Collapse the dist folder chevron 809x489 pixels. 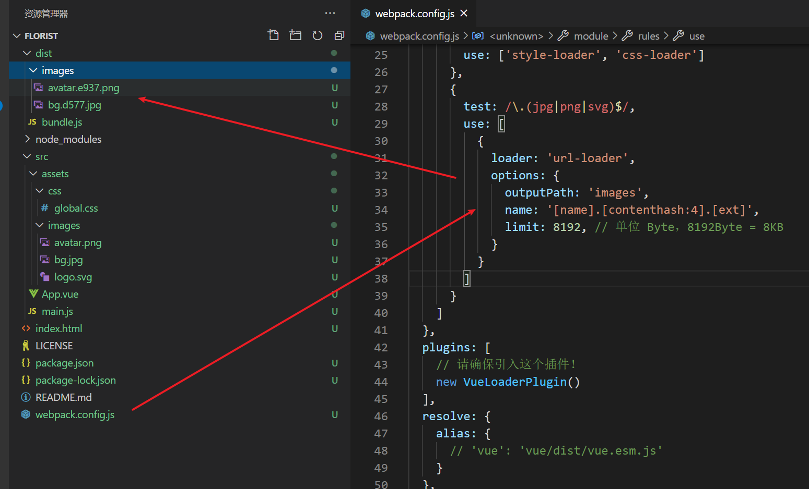27,53
